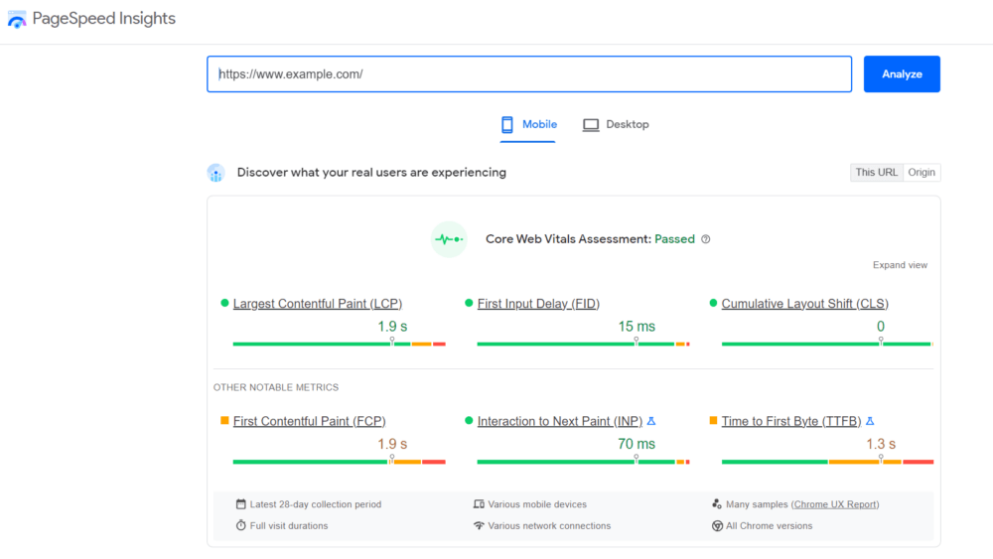The height and width of the screenshot is (559, 993).
Task: Expand view of Core Web Vitals metrics
Action: (900, 265)
